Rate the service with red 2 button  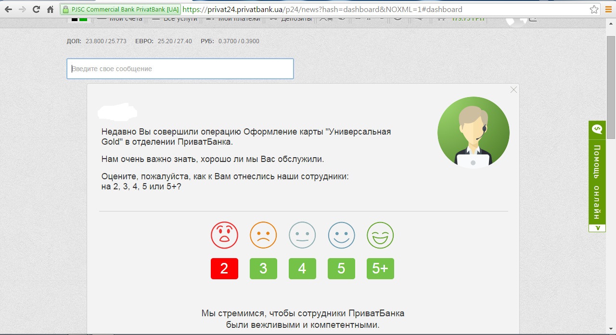pos(224,268)
